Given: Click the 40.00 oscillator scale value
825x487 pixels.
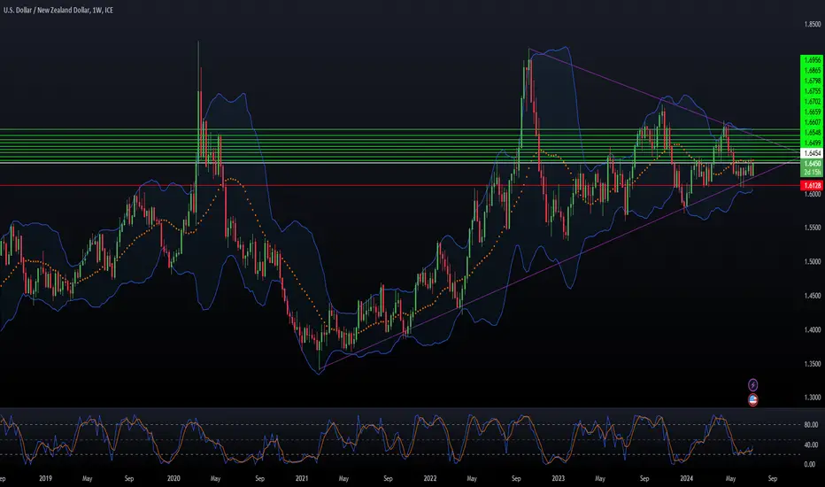Looking at the screenshot, I should (x=811, y=444).
